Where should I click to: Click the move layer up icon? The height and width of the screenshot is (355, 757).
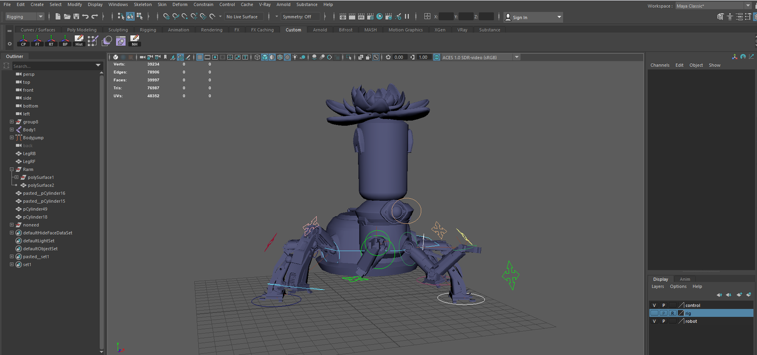coord(719,295)
